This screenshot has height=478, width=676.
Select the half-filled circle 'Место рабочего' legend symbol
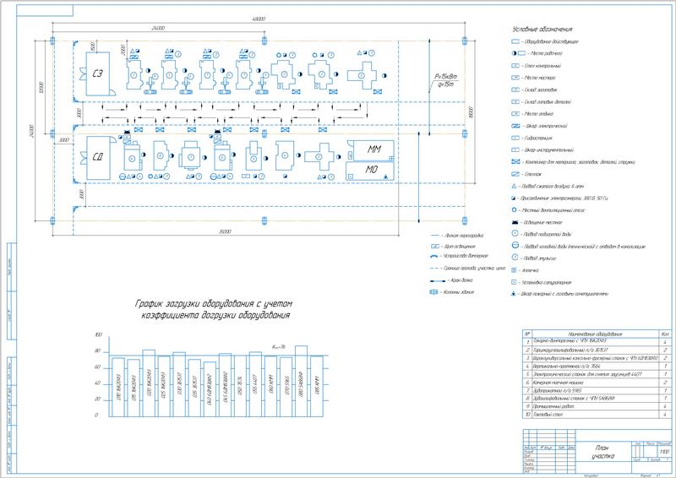tap(514, 53)
